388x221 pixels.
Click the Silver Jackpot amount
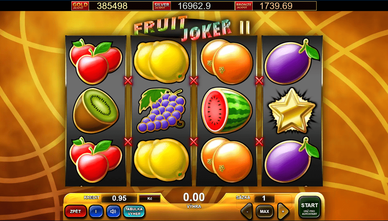pyautogui.click(x=194, y=6)
